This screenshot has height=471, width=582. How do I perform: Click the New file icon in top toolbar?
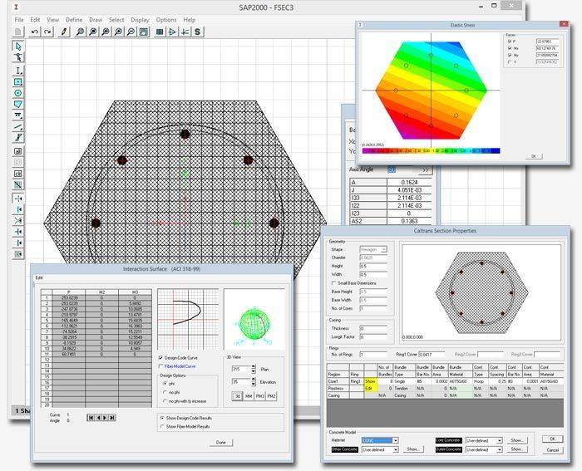pyautogui.click(x=17, y=32)
